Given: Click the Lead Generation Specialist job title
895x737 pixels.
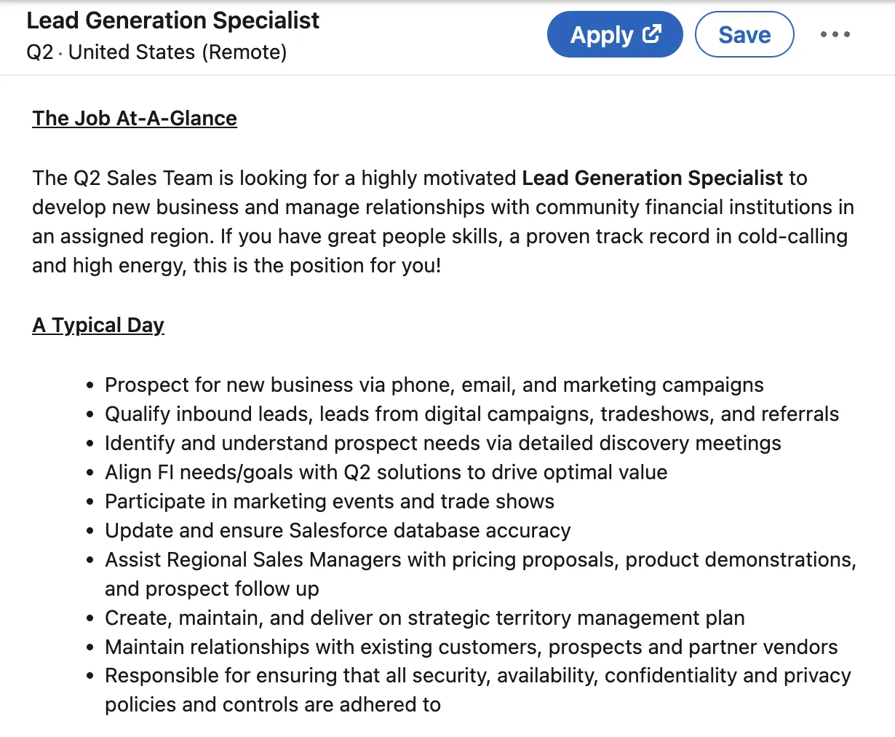Looking at the screenshot, I should point(172,20).
